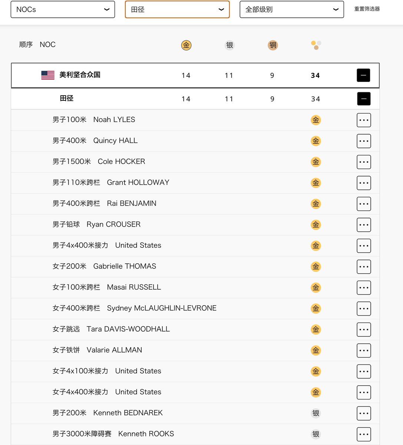Open more options for Sydney McLAUGHLIN-LEVRONE row
Viewport: 403px width, 445px height.
(x=364, y=309)
